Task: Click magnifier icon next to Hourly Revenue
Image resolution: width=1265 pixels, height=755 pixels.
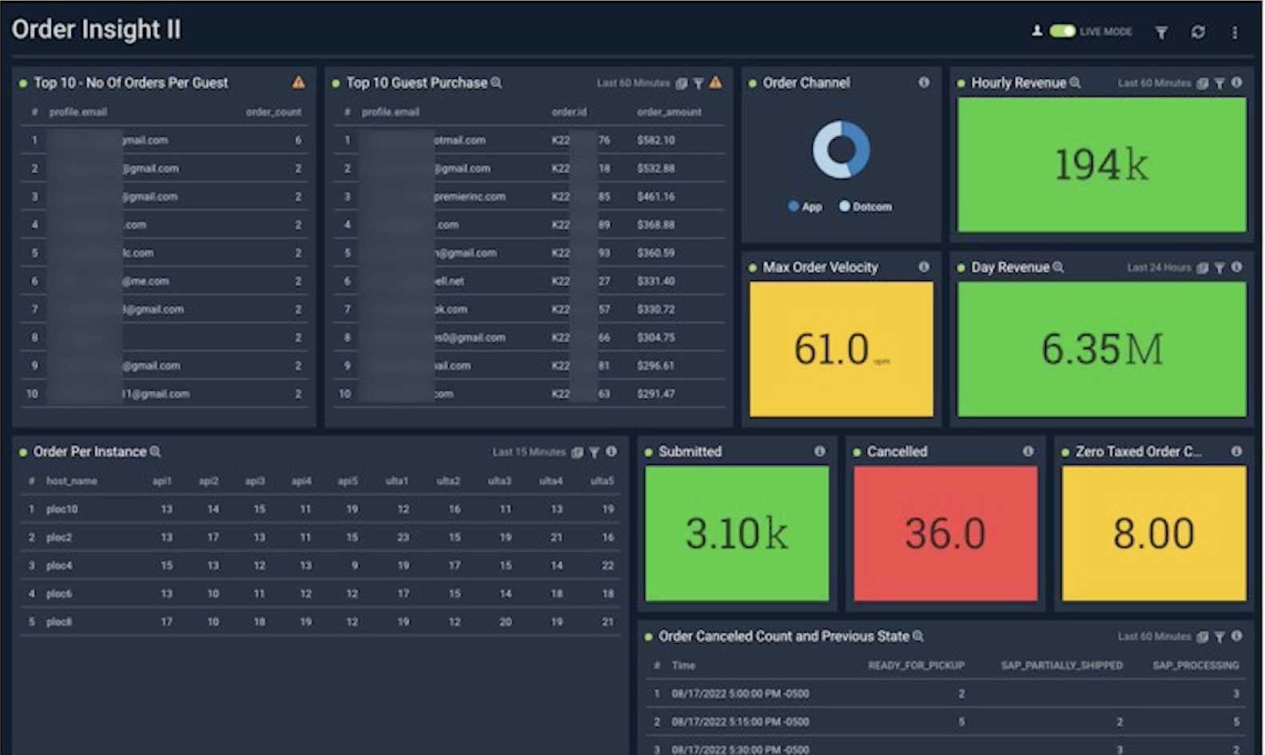Action: [1075, 82]
